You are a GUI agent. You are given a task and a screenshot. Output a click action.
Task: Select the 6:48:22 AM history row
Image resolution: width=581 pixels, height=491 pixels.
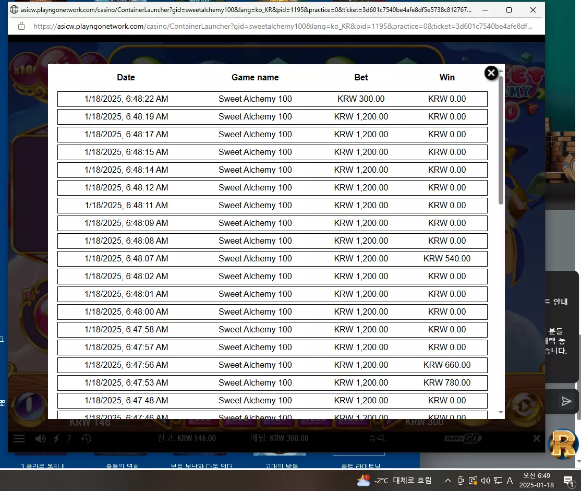(272, 99)
